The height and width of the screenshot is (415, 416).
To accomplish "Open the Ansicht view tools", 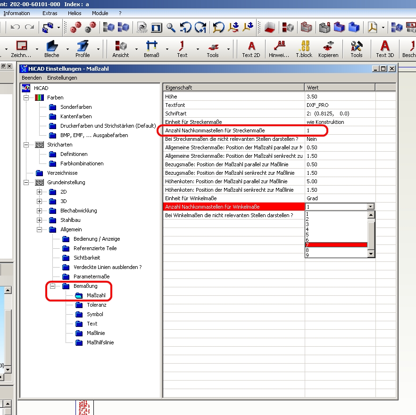I will [121, 49].
